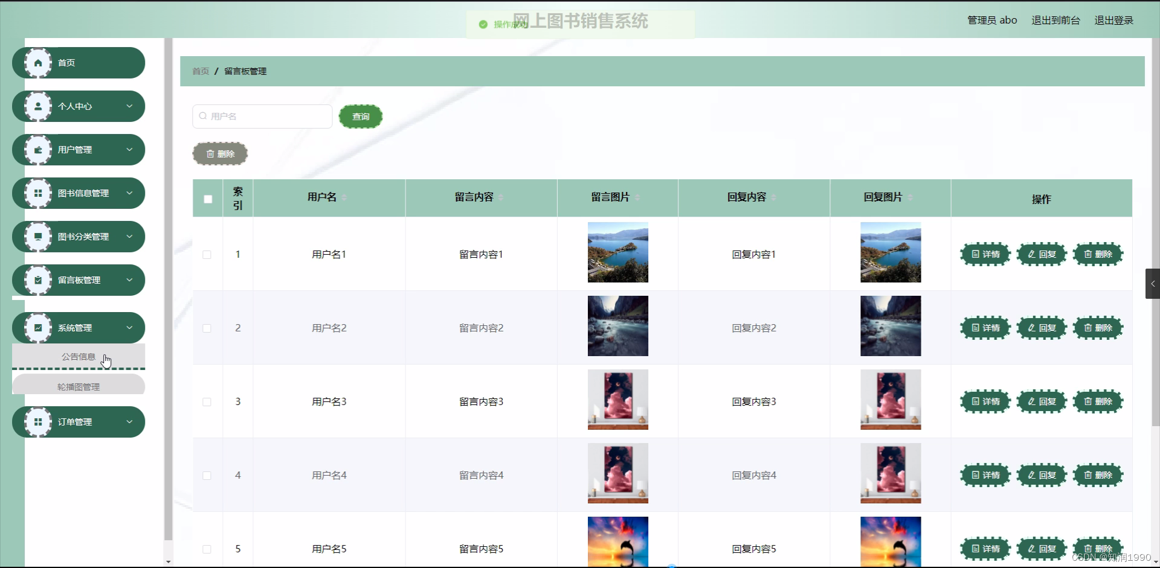Viewport: 1160px width, 568px height.
Task: Open the landscape image thumbnail in row 1
Action: [x=617, y=253]
